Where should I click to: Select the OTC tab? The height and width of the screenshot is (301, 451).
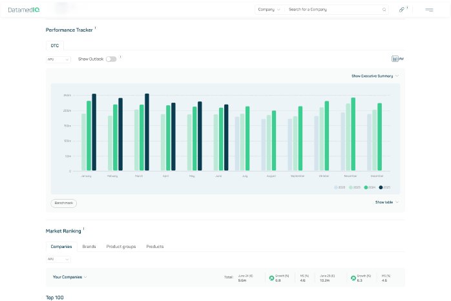point(55,46)
